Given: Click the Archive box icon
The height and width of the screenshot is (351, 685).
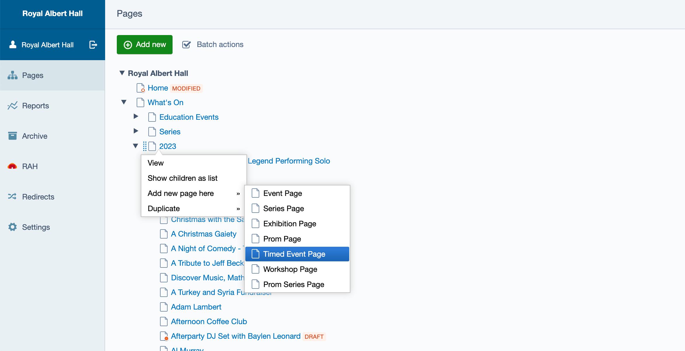Looking at the screenshot, I should [x=12, y=136].
